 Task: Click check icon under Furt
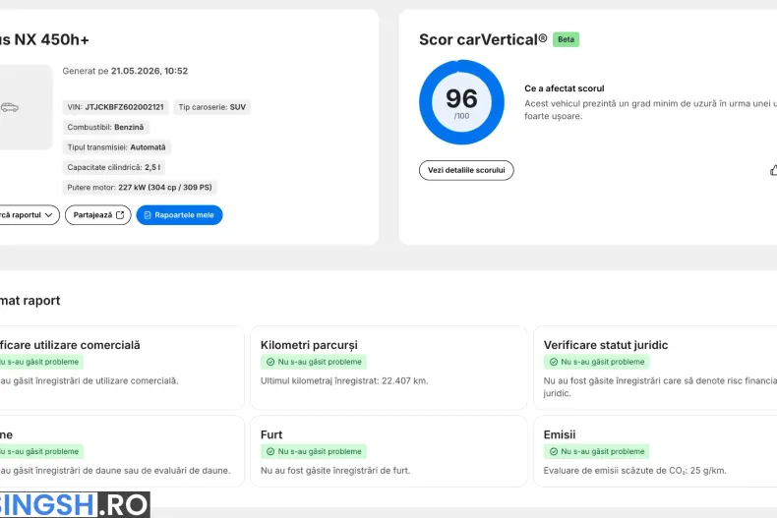pos(270,451)
